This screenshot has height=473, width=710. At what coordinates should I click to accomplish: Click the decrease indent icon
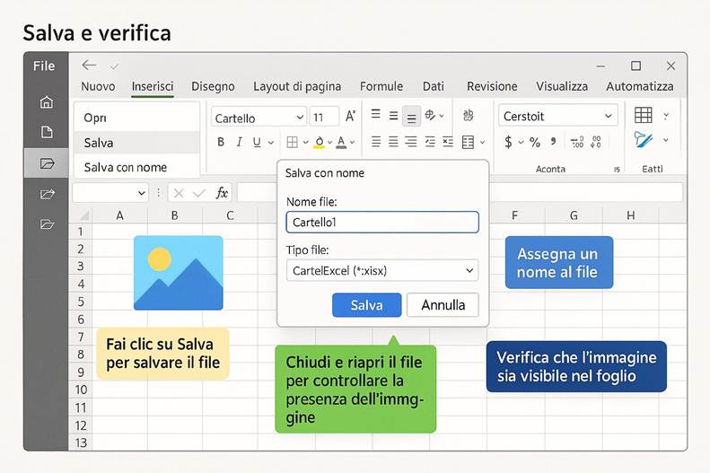click(430, 142)
